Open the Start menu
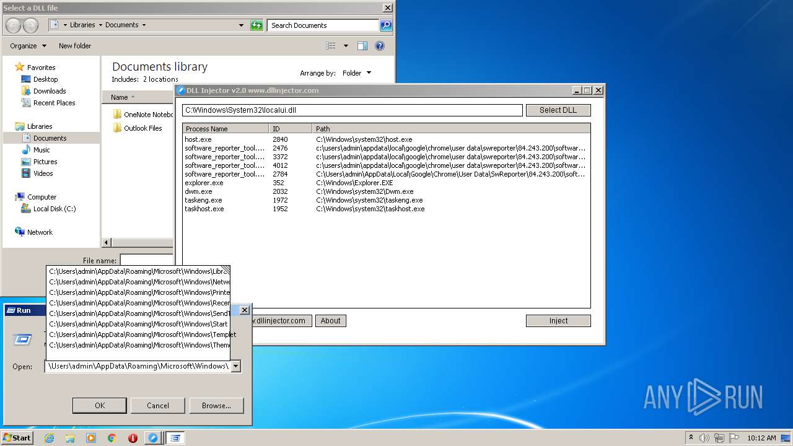Screen dimensions: 793x446 [17, 437]
